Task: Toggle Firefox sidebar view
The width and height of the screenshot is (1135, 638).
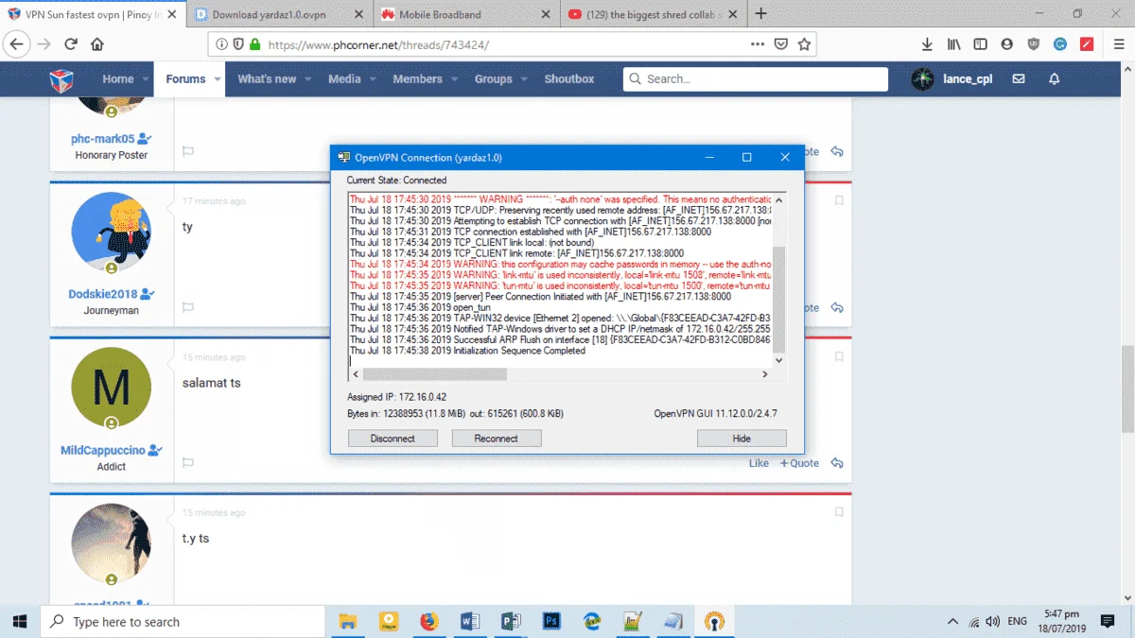Action: pyautogui.click(x=981, y=43)
